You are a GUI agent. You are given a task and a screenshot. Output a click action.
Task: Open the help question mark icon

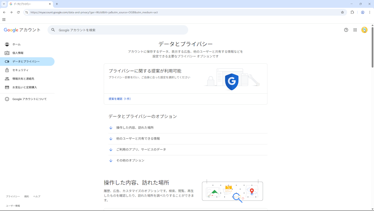346,30
